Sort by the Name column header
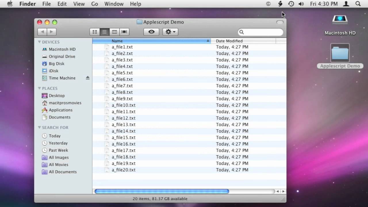Image resolution: width=368 pixels, height=207 pixels. (152, 41)
